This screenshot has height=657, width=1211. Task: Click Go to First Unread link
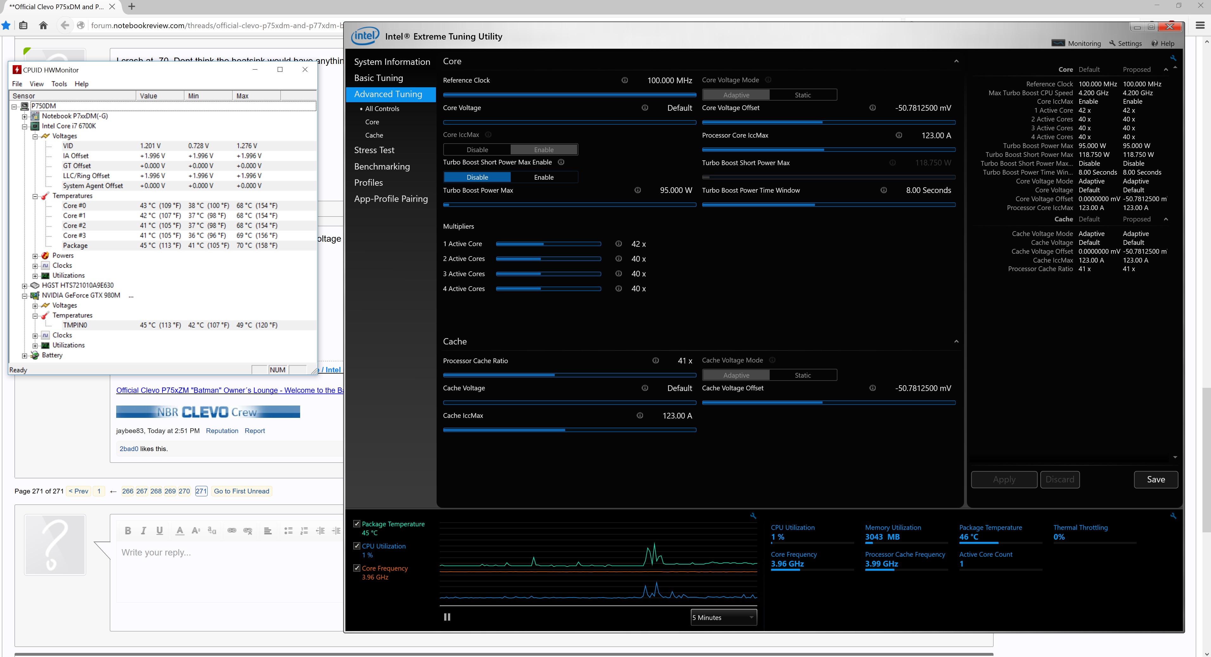241,491
